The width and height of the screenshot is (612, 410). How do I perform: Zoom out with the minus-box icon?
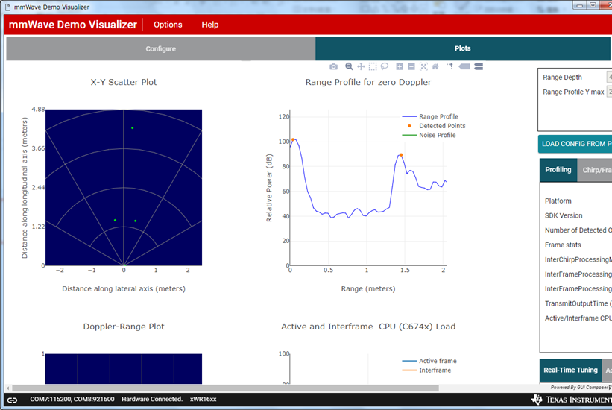click(411, 67)
